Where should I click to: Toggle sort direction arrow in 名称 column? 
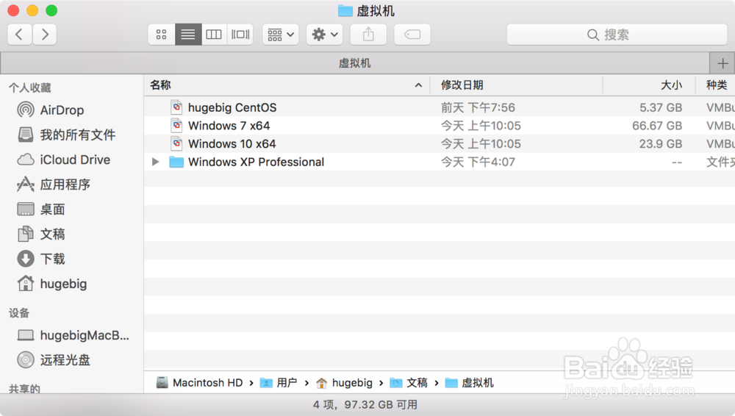coord(419,85)
